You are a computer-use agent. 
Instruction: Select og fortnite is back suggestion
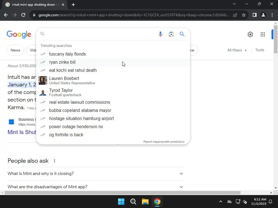113,135
